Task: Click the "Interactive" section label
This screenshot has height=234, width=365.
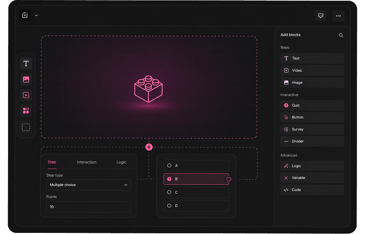Action: click(x=289, y=95)
